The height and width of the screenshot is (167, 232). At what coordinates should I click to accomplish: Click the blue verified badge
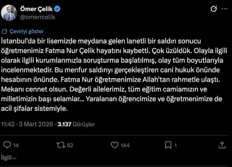click(x=57, y=9)
